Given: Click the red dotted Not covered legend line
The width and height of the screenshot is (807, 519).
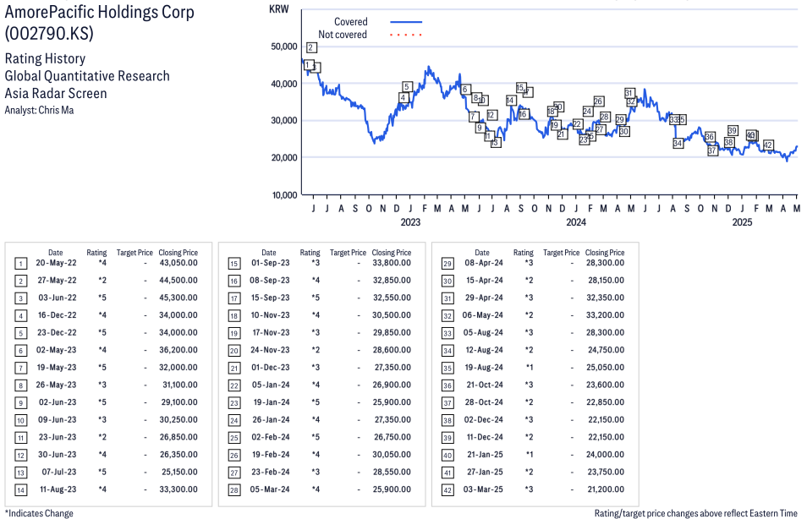Looking at the screenshot, I should coord(406,35).
